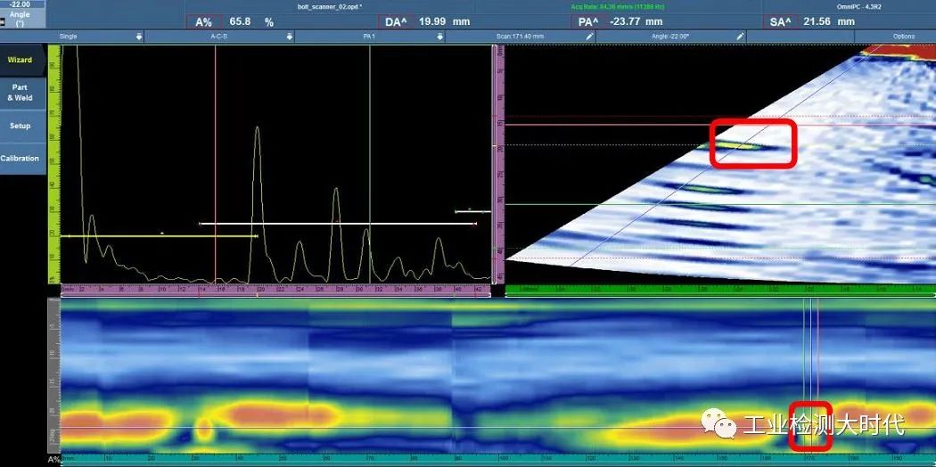Click the 19.99 mm depth value
The height and width of the screenshot is (467, 936).
coord(444,21)
